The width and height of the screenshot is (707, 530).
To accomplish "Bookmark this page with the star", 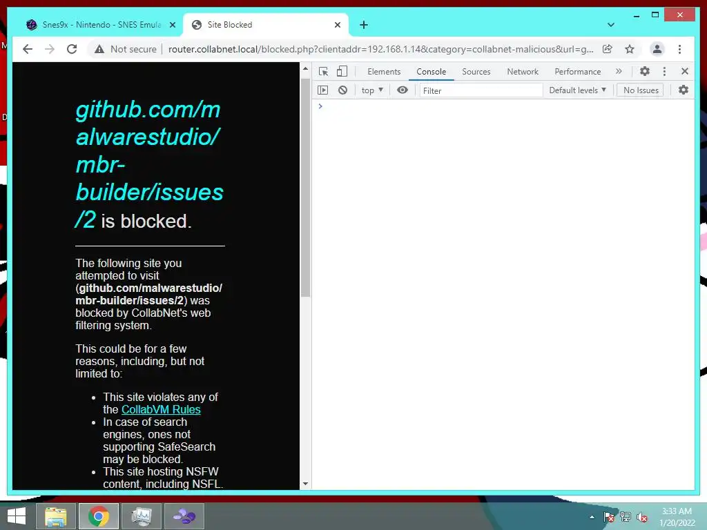I will [x=630, y=49].
